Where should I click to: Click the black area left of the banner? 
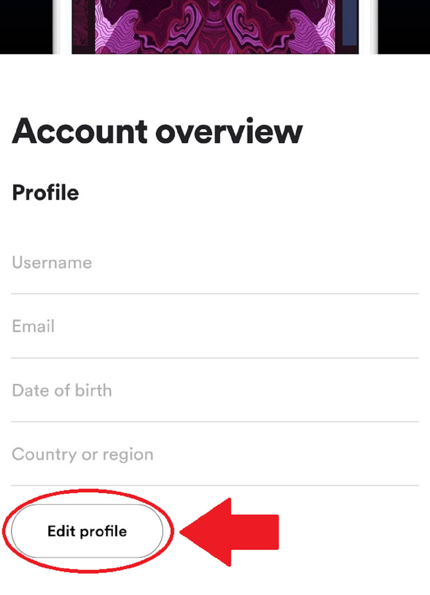tap(26, 27)
